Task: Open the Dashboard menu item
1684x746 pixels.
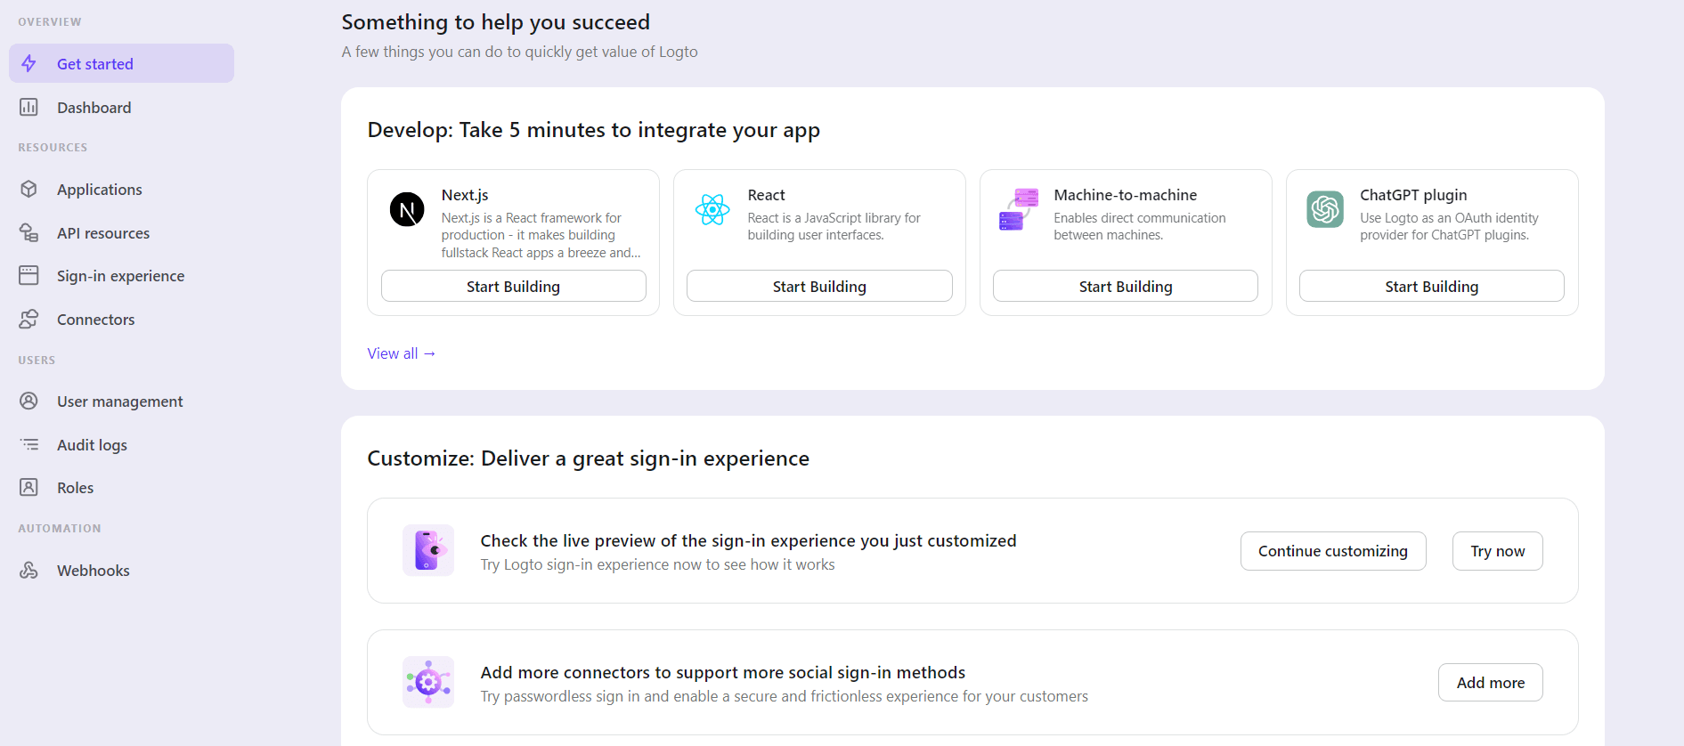Action: (121, 107)
